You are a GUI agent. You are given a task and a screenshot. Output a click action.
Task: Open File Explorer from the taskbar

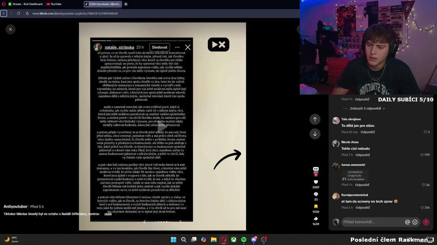tap(213, 240)
